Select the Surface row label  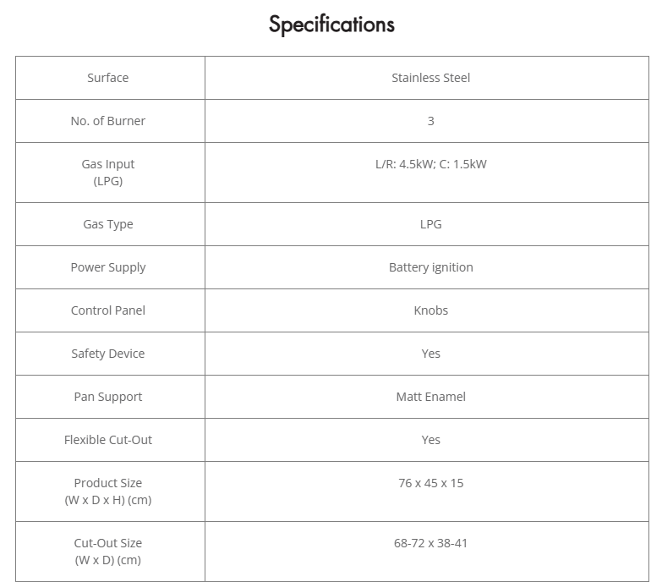tap(108, 78)
